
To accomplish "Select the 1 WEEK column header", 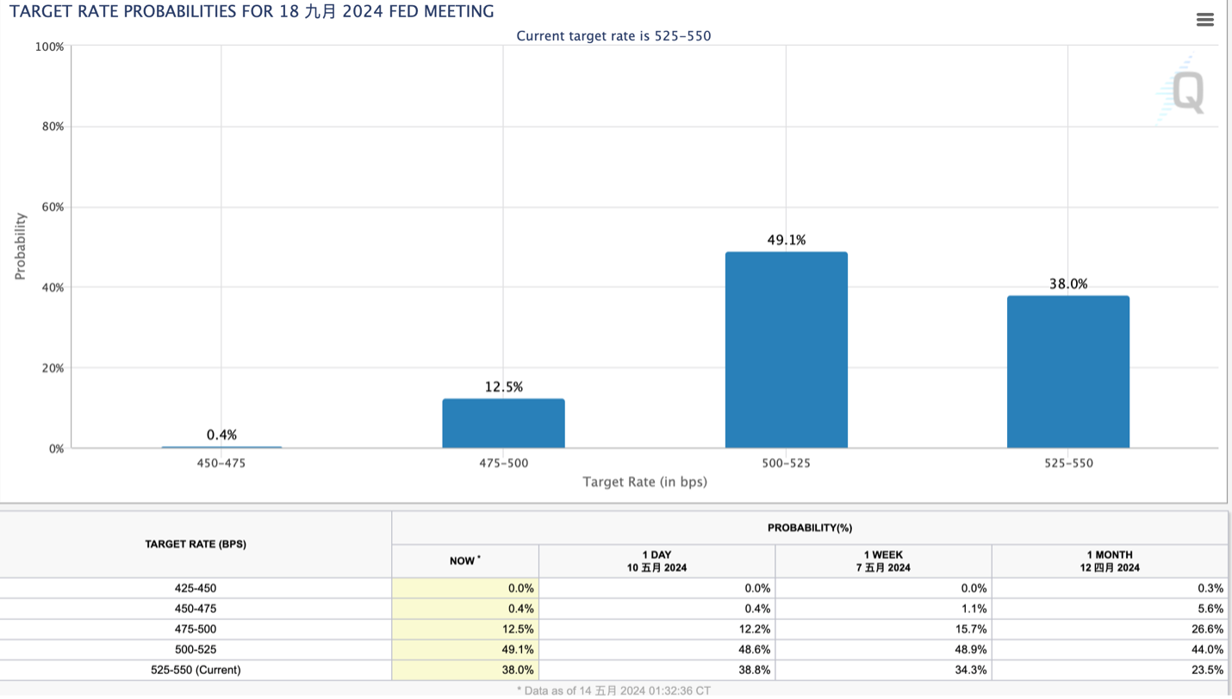I will [x=883, y=560].
